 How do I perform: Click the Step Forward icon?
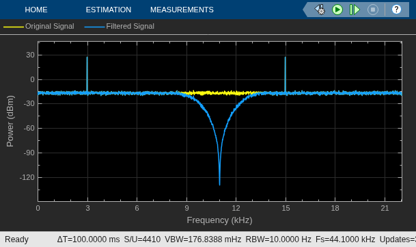click(355, 10)
